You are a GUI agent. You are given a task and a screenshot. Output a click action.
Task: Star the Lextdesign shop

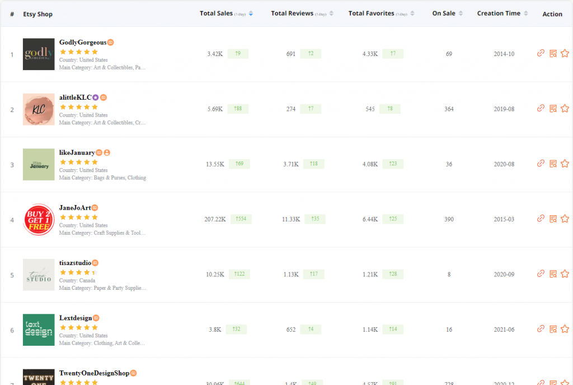[x=565, y=329]
